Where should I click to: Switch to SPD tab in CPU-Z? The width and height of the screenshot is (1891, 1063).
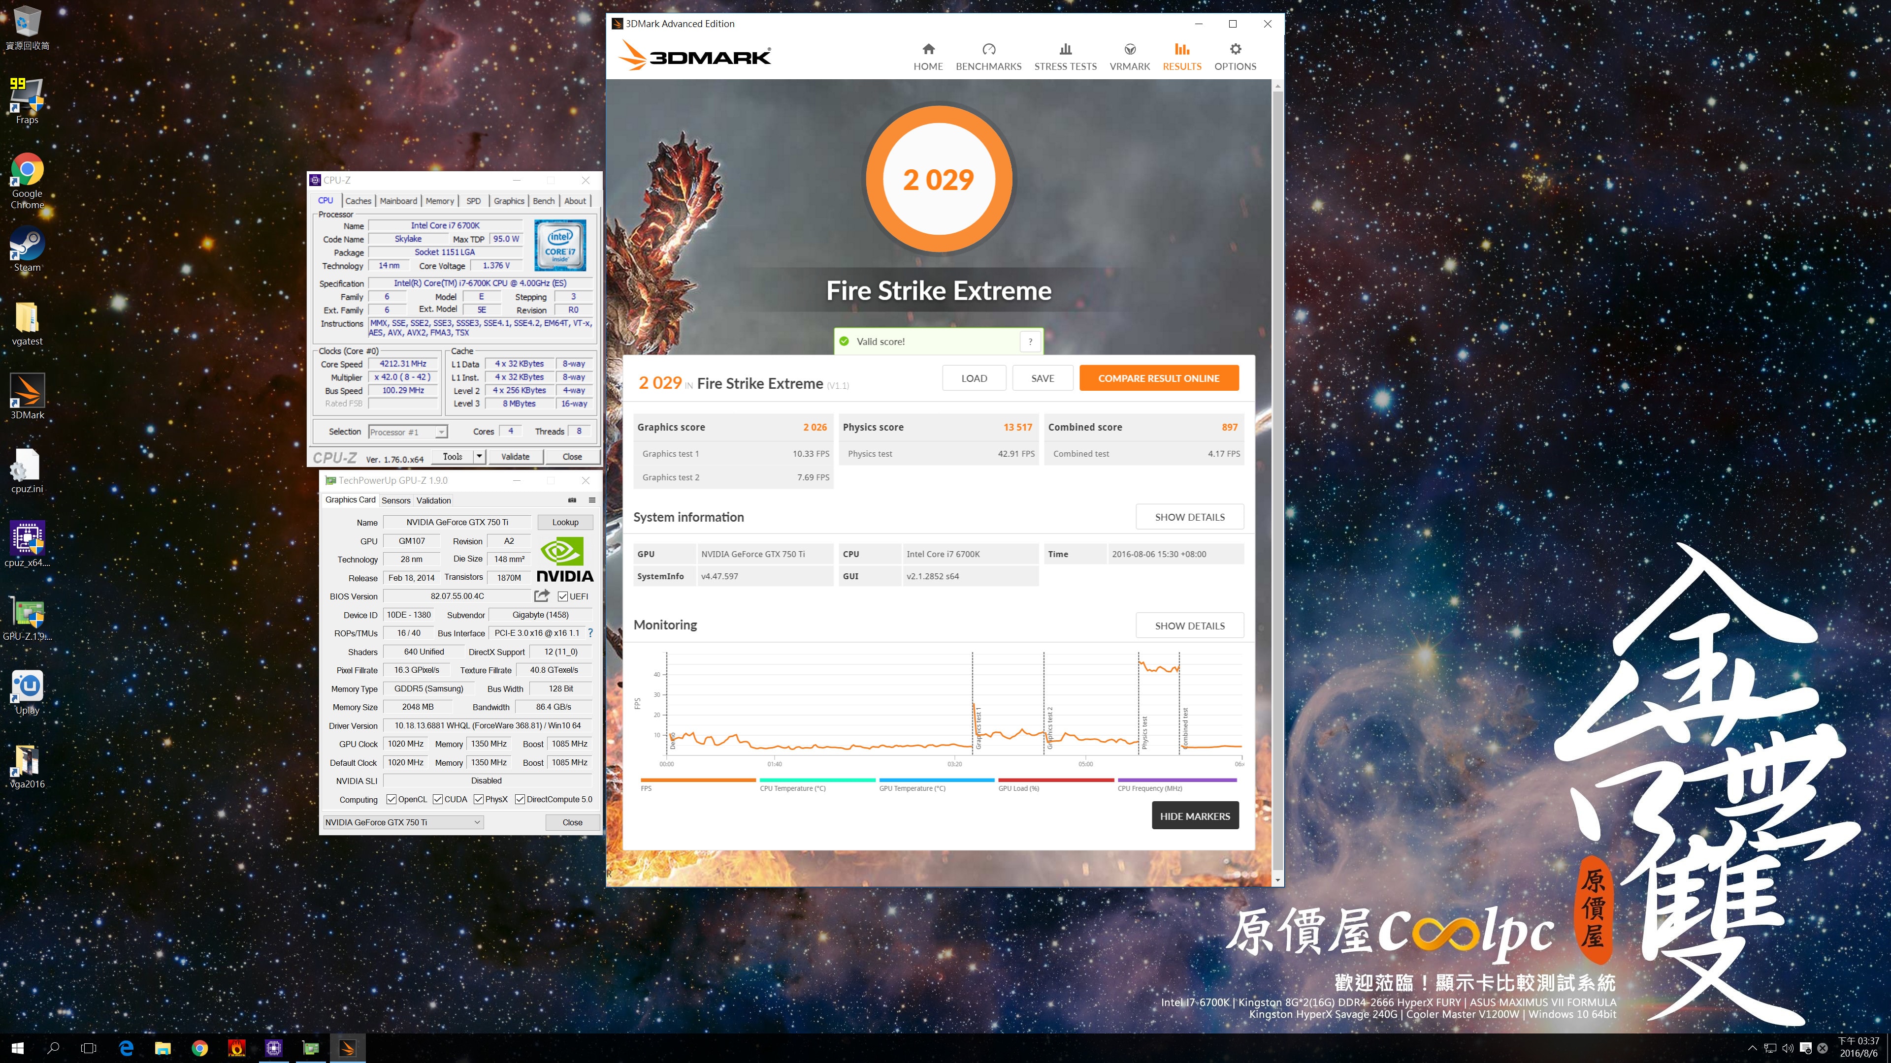click(473, 201)
